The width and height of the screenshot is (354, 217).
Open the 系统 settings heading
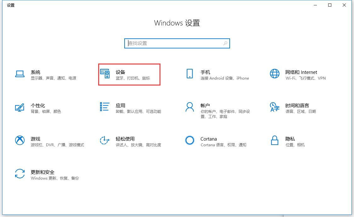coord(36,72)
